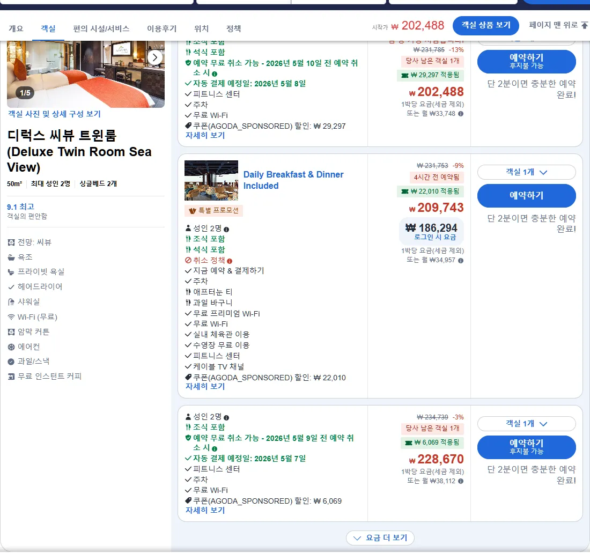This screenshot has width=590, height=553.
Task: Open 객실 사진 및 상세 구성 보기 link
Action: (54, 114)
